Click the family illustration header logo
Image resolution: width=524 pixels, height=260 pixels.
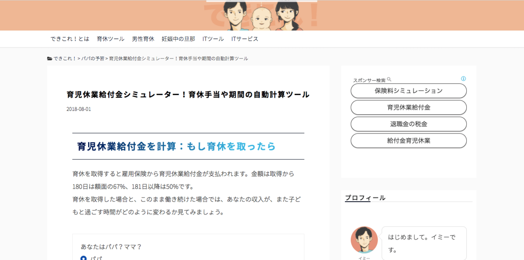point(262,15)
